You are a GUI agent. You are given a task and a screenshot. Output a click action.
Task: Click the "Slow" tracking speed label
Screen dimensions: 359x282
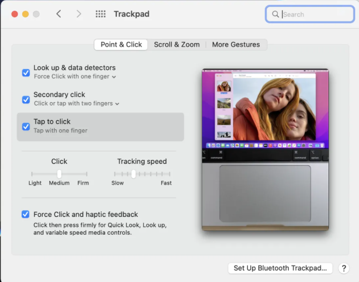(117, 183)
